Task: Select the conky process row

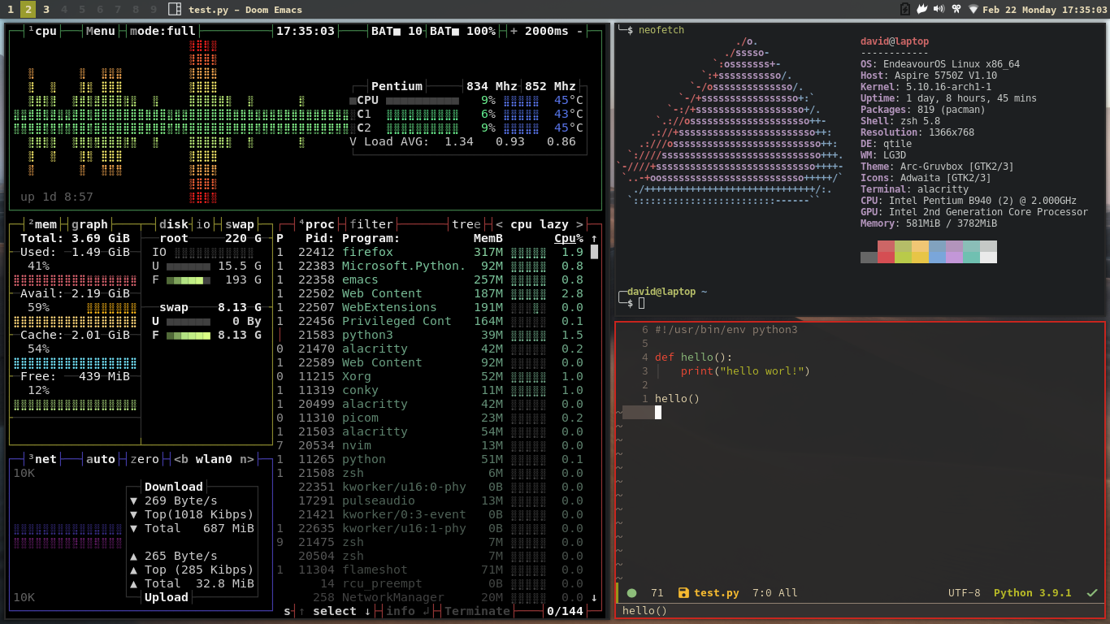Action: coord(431,390)
